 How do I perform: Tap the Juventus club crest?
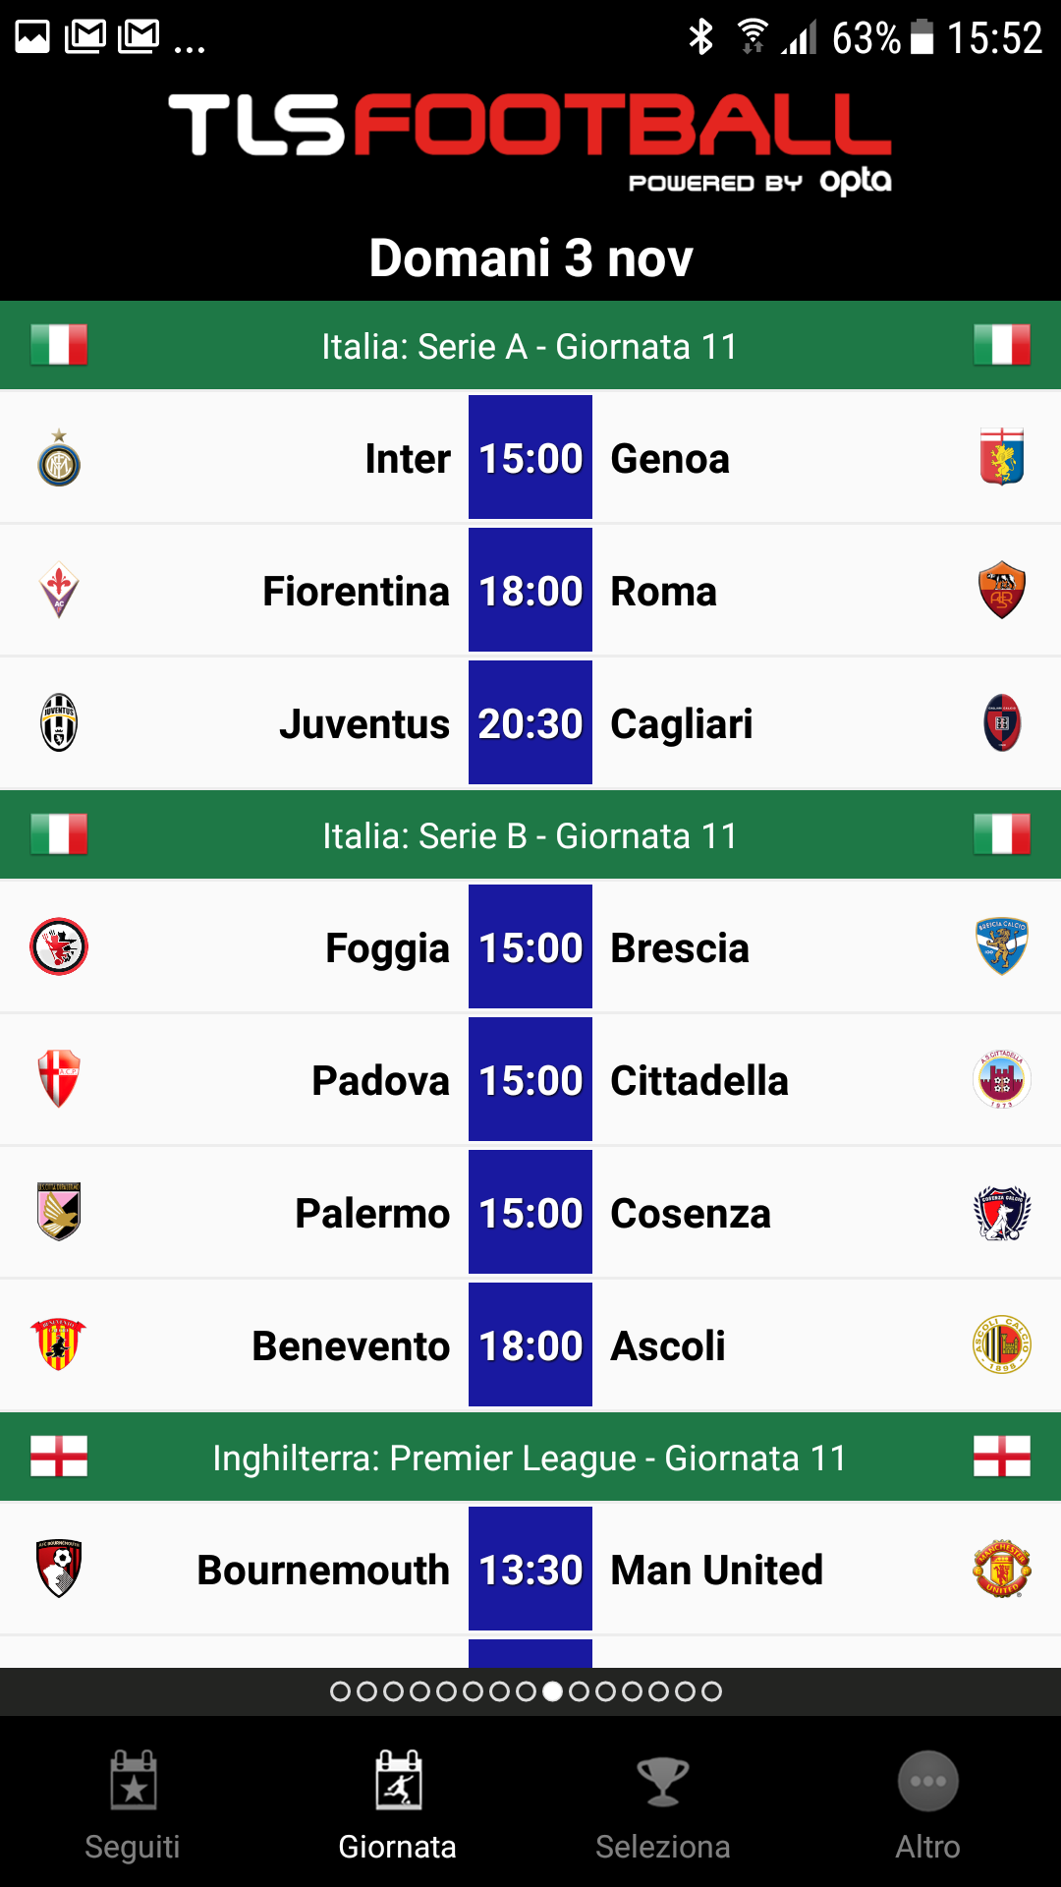(x=59, y=723)
